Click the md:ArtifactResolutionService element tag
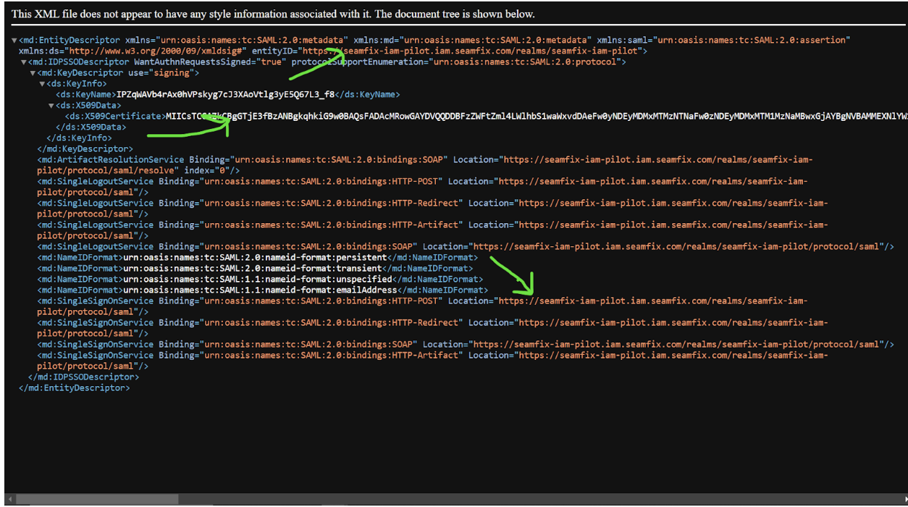The height and width of the screenshot is (507, 908). click(111, 159)
